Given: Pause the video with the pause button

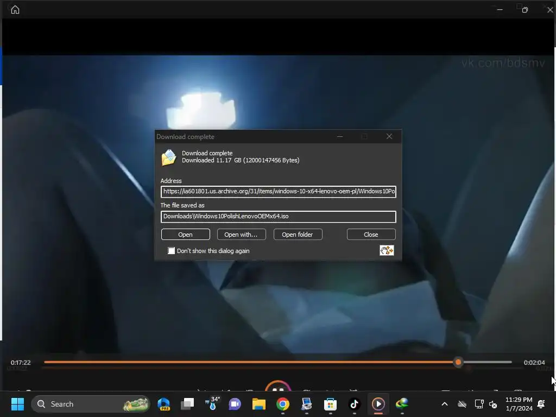Looking at the screenshot, I should [278, 387].
